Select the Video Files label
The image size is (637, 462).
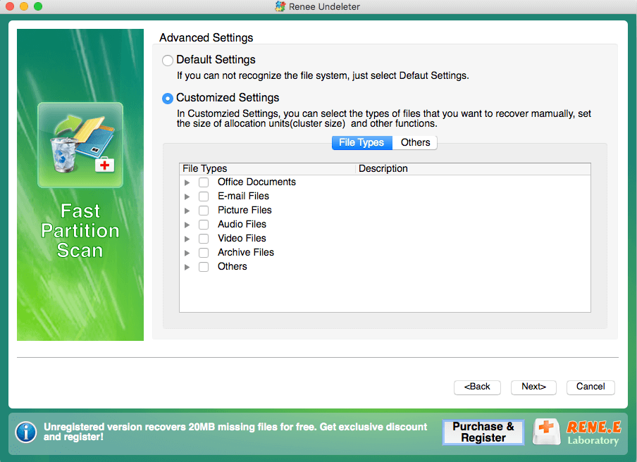tap(242, 238)
